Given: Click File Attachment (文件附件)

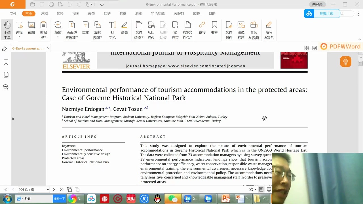Looking at the screenshot, I should [229, 30].
